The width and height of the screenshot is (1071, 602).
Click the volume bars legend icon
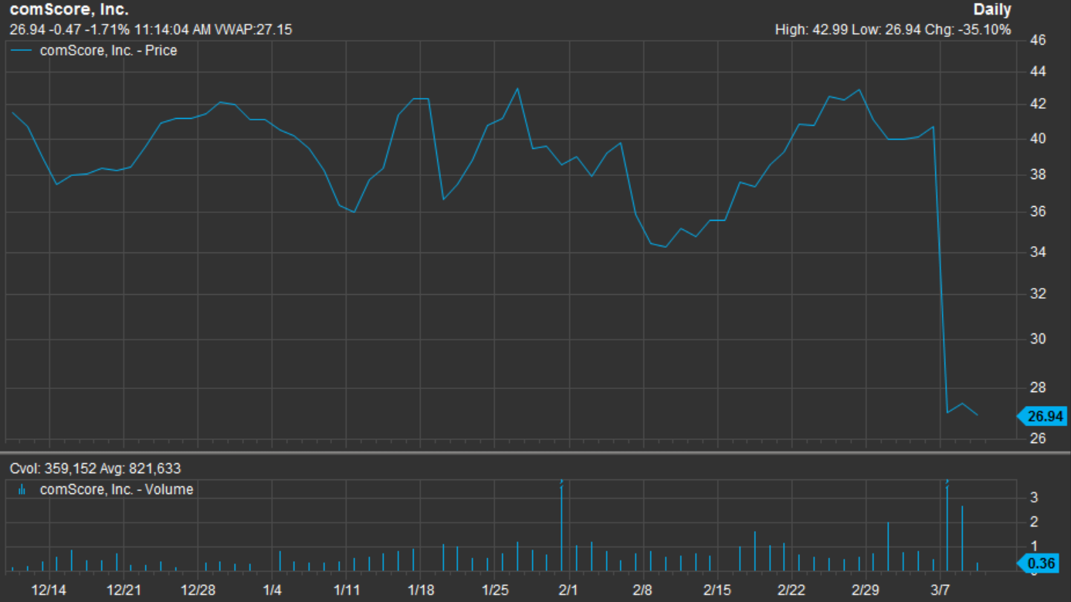pyautogui.click(x=21, y=490)
